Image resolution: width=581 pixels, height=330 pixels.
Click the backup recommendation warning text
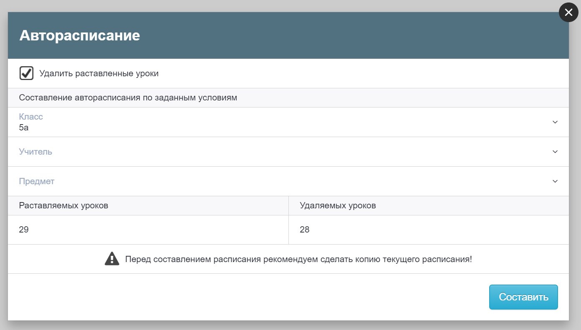coord(298,259)
